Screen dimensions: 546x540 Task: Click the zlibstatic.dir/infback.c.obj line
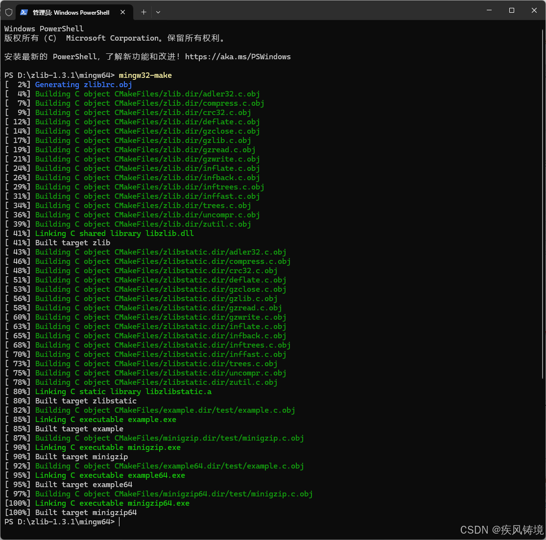tap(145, 336)
